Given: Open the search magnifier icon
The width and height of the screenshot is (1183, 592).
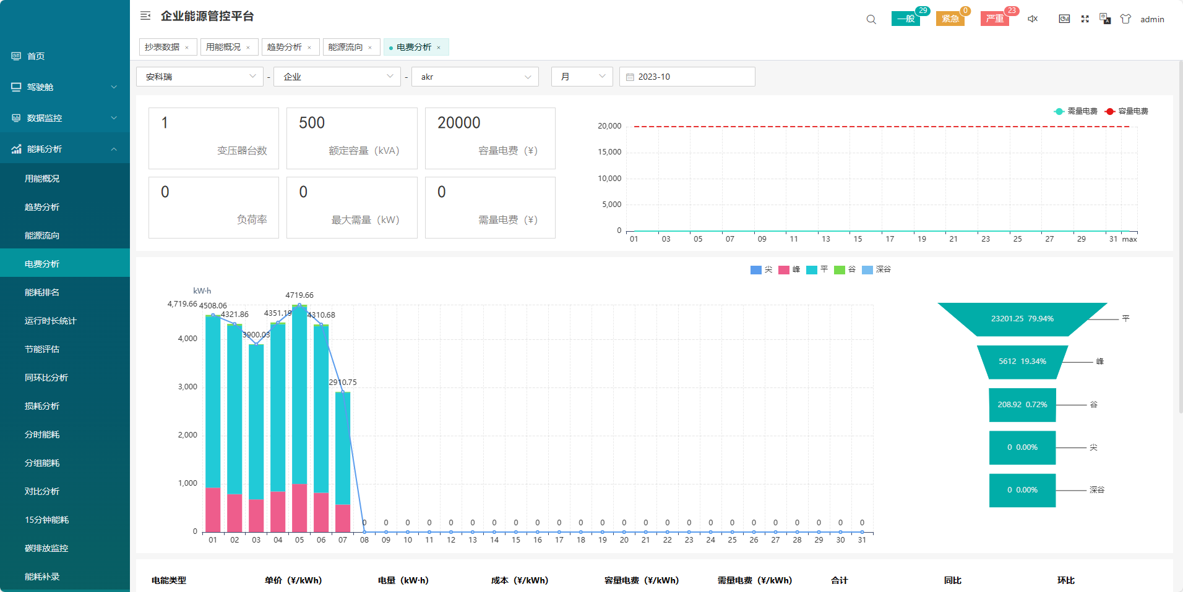Looking at the screenshot, I should point(871,19).
